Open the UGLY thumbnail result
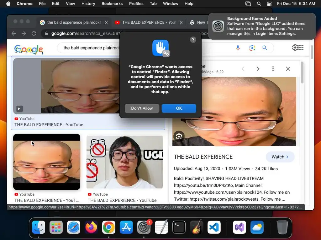This screenshot has height=240, width=321. 125,162
